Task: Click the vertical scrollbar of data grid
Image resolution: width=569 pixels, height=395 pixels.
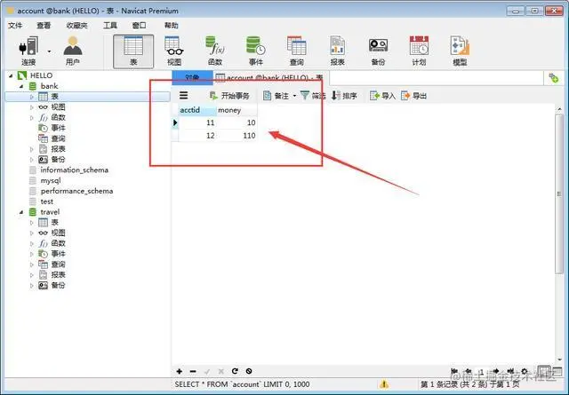Action: click(x=559, y=194)
